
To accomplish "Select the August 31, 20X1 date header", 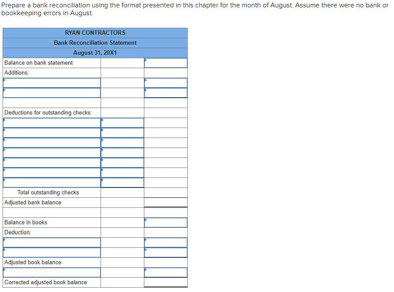I will 95,52.
